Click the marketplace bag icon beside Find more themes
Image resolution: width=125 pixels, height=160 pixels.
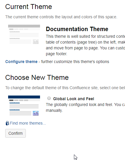click(x=7, y=123)
